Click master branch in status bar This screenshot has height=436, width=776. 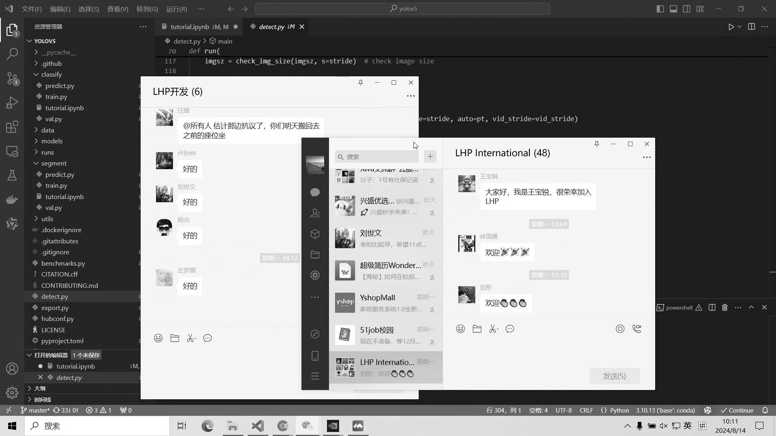click(x=36, y=410)
